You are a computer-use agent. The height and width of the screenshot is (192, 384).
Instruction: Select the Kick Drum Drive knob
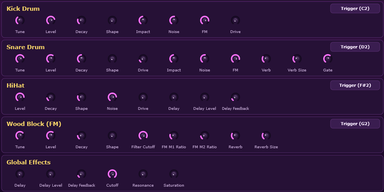pyautogui.click(x=235, y=20)
